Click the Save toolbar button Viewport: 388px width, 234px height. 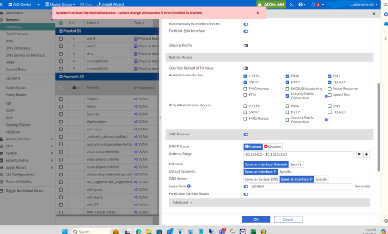click(x=86, y=4)
